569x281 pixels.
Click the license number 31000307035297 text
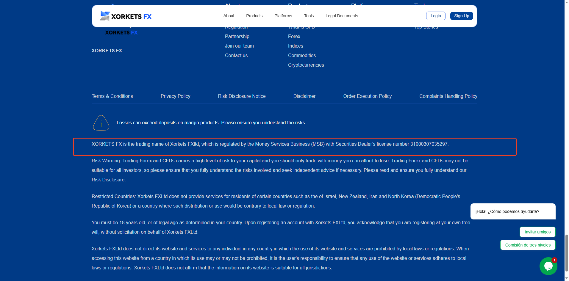pyautogui.click(x=429, y=144)
